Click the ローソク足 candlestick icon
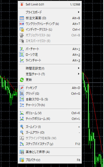Viewport: 104px width, 167px height. pyautogui.click(x=22, y=55)
